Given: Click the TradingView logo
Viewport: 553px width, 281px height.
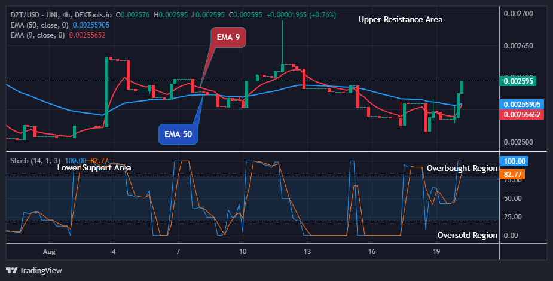Looking at the screenshot, I should pyautogui.click(x=34, y=270).
